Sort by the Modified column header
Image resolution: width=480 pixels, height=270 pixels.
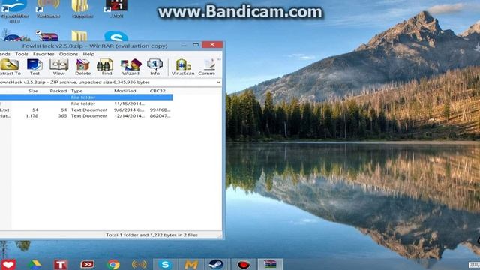click(125, 91)
